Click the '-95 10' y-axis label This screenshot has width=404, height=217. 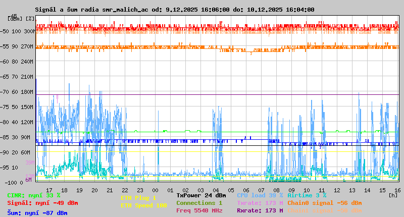tap(9, 168)
